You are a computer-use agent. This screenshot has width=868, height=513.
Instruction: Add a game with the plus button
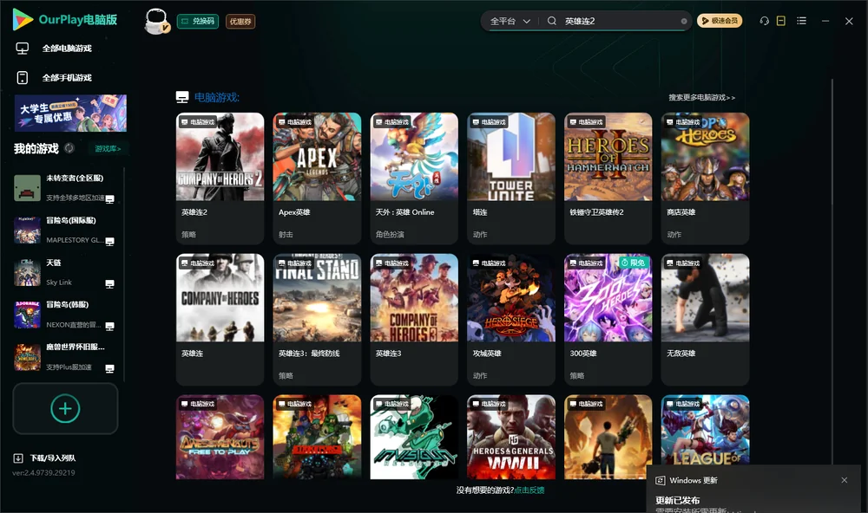click(65, 408)
